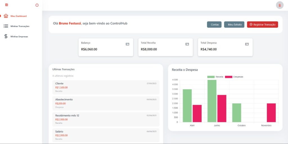Screen dimensions: 288x144
Task: Click the ControlHub logo icon
Action: (x=7, y=5)
